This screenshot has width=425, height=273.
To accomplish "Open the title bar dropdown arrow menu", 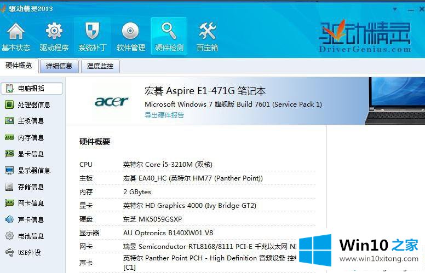I will click(395, 9).
